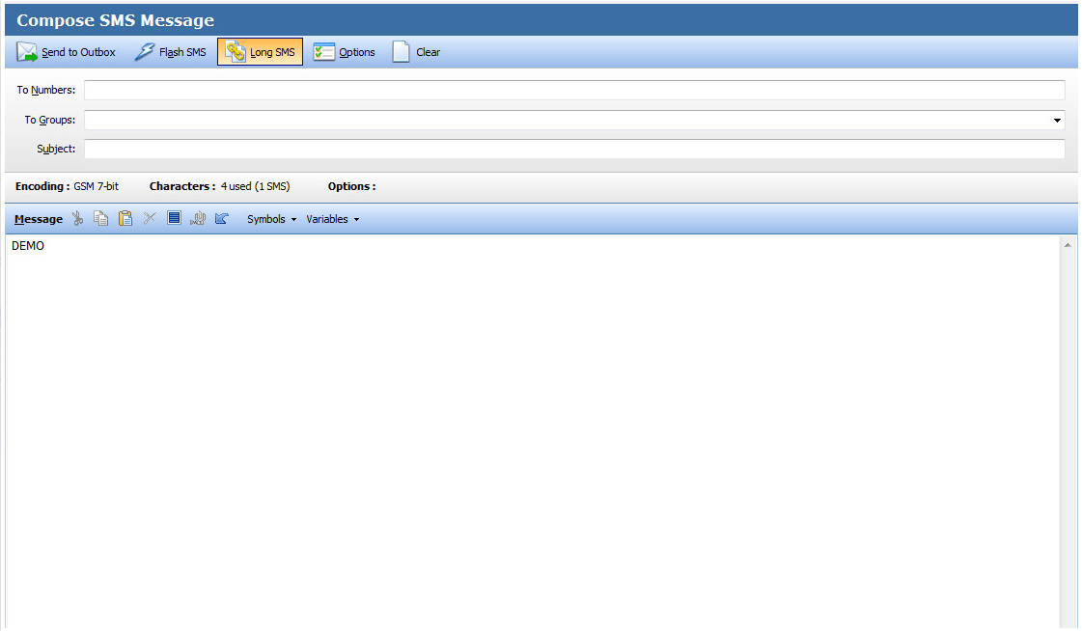
Task: Expand the Symbols dropdown
Action: pyautogui.click(x=270, y=219)
